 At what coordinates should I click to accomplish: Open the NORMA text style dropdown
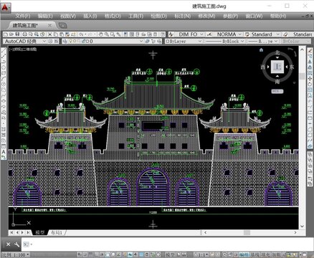coord(240,34)
